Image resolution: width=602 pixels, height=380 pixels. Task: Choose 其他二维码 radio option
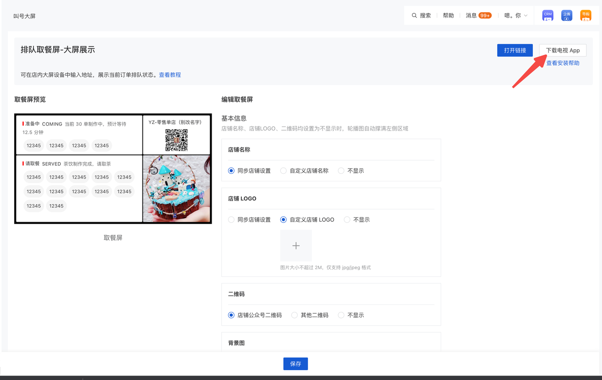pos(295,315)
